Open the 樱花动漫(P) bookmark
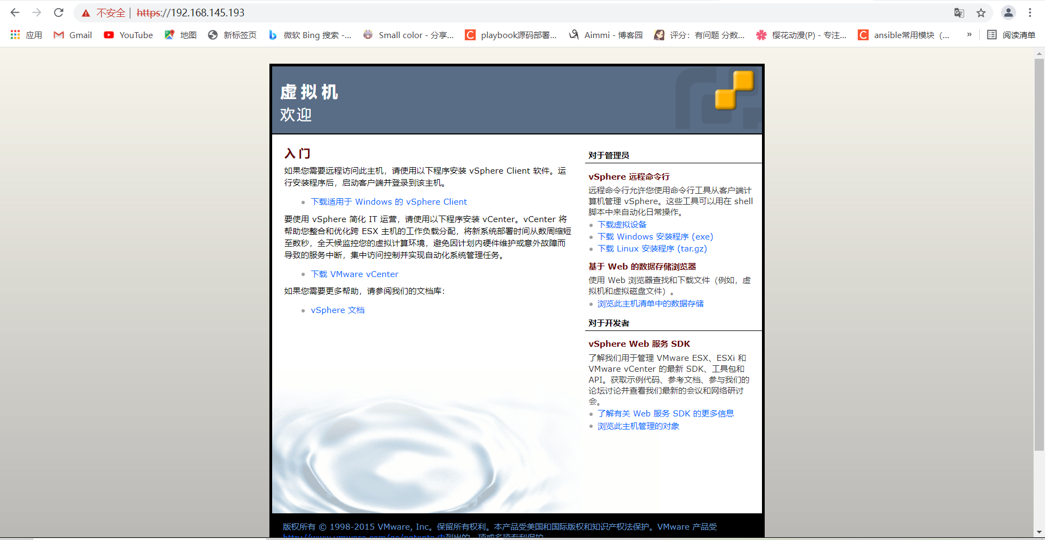Viewport: 1045px width, 540px height. (x=801, y=35)
